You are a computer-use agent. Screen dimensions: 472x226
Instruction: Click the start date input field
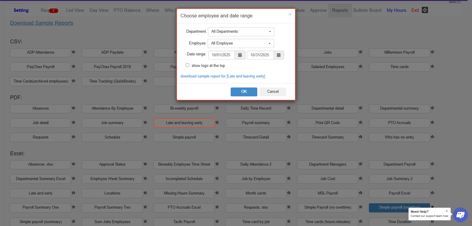(221, 55)
